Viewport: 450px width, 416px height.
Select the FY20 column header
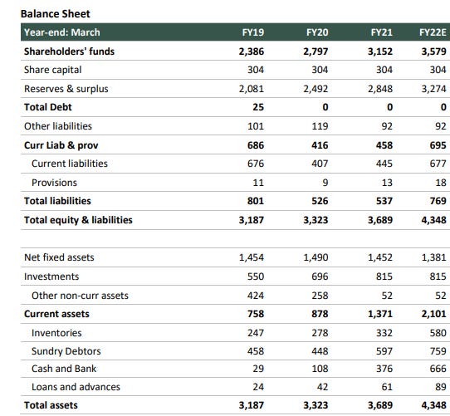317,32
